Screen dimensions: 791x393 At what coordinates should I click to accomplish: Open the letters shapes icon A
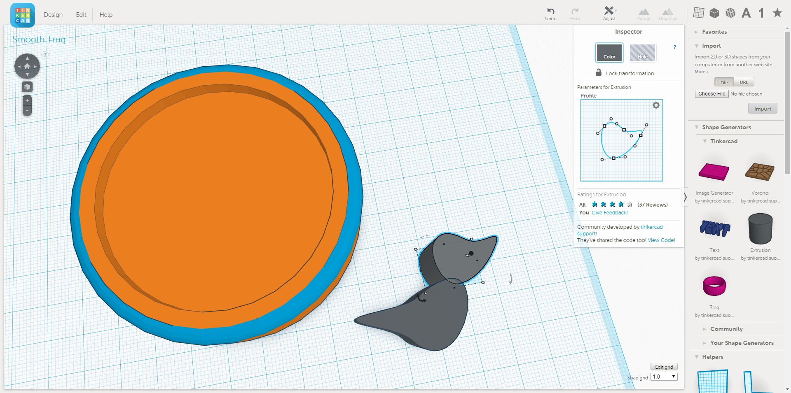click(x=746, y=13)
